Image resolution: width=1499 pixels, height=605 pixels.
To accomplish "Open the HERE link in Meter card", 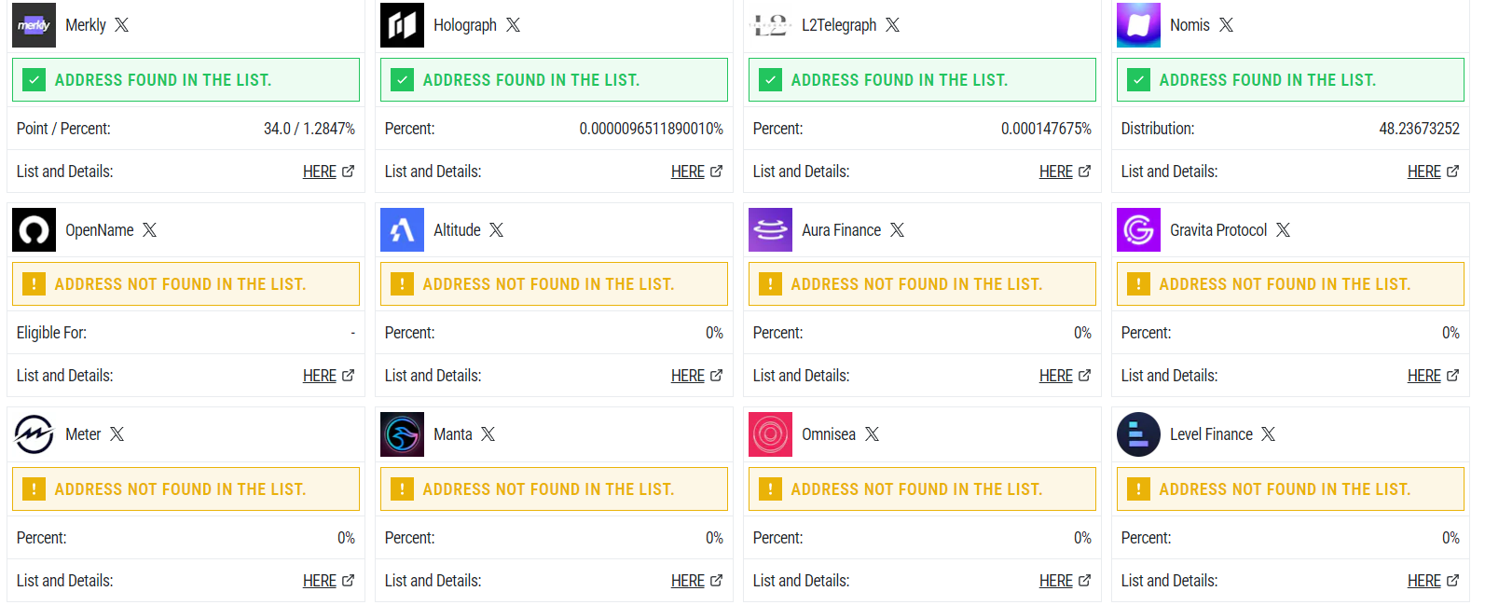I will (328, 581).
